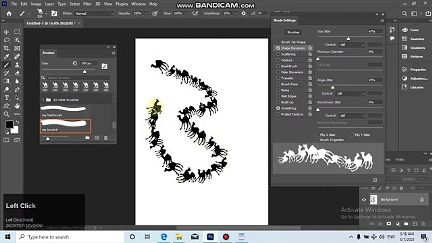Select the Type tool
Image resolution: width=432 pixels, height=243 pixels.
pyautogui.click(x=6, y=98)
